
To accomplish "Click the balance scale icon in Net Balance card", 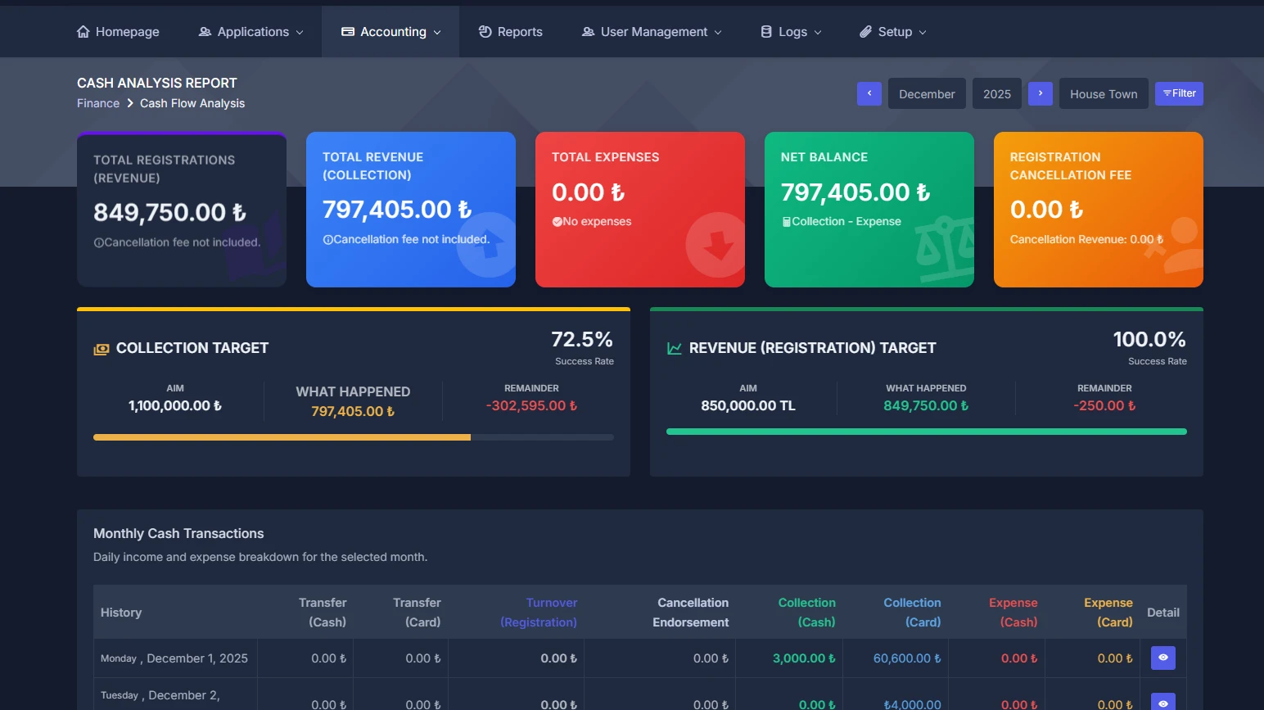I will pyautogui.click(x=946, y=248).
